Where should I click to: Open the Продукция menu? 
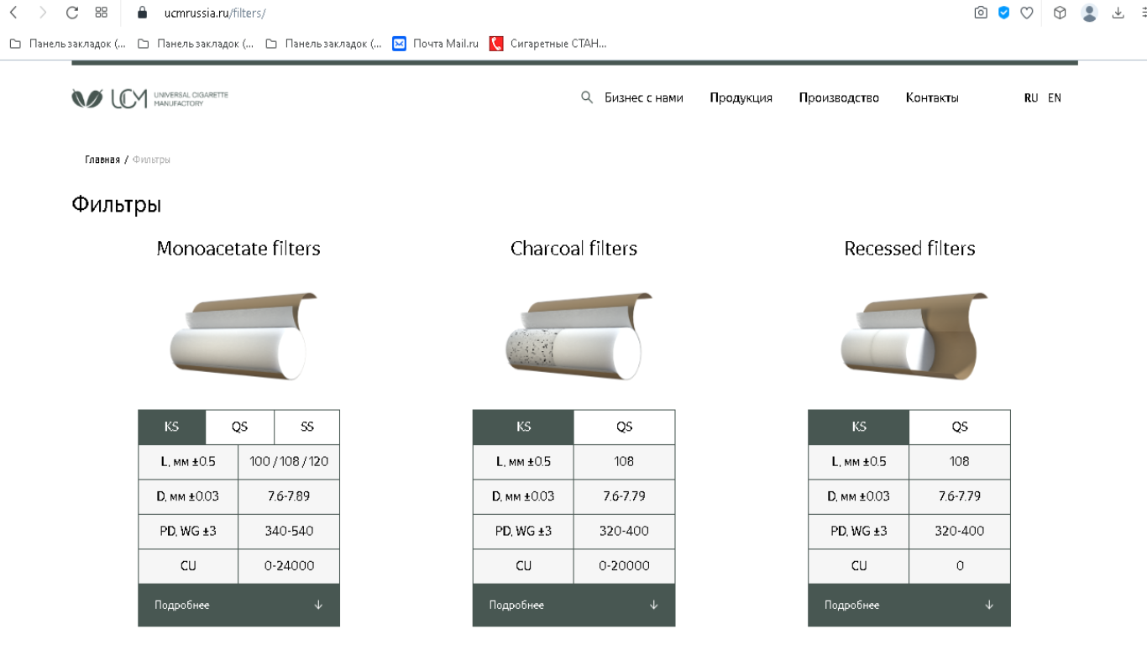coord(741,97)
